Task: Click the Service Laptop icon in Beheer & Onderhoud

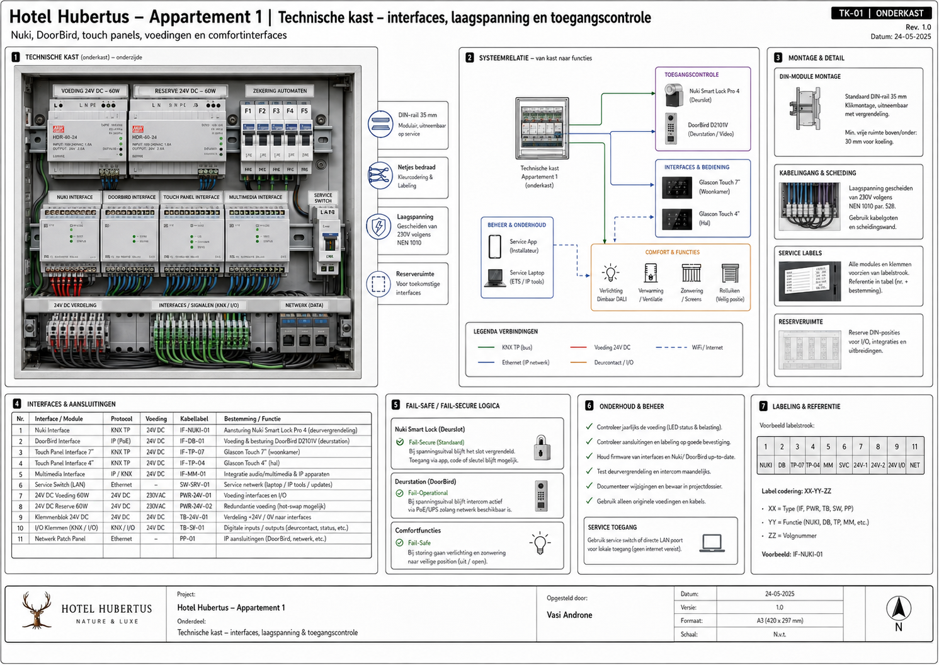Action: (x=494, y=278)
